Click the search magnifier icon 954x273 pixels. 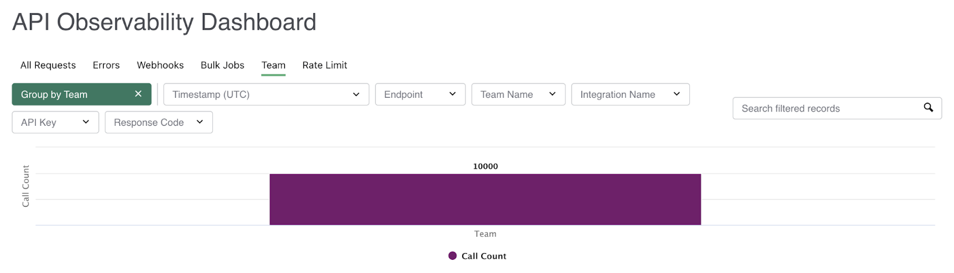pyautogui.click(x=928, y=108)
